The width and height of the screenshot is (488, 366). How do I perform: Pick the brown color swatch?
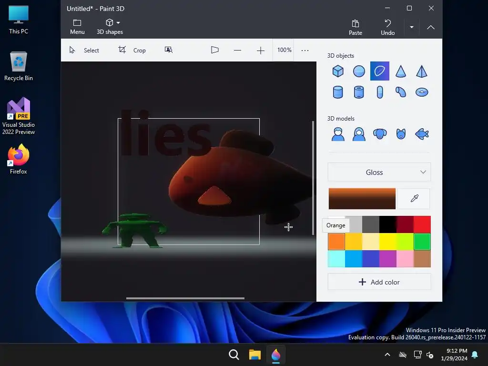tap(422, 259)
